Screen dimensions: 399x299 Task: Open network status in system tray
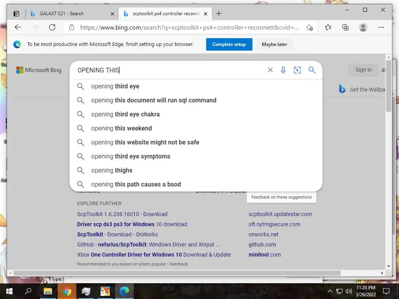[339, 291]
